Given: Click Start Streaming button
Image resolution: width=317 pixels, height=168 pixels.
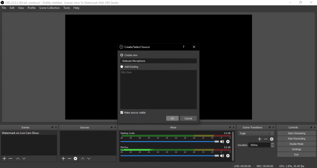Looking at the screenshot, I should tap(296, 133).
